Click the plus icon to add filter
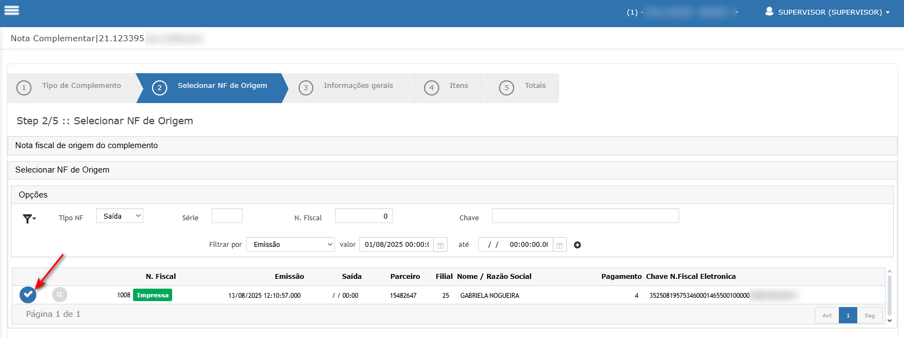Viewport: 904px width, 338px height. click(x=577, y=245)
